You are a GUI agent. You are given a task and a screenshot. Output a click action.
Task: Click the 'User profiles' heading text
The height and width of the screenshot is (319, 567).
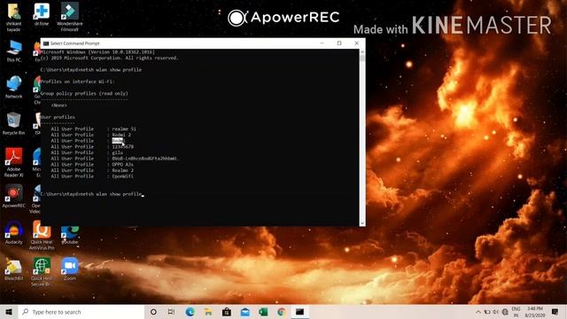[x=58, y=117]
